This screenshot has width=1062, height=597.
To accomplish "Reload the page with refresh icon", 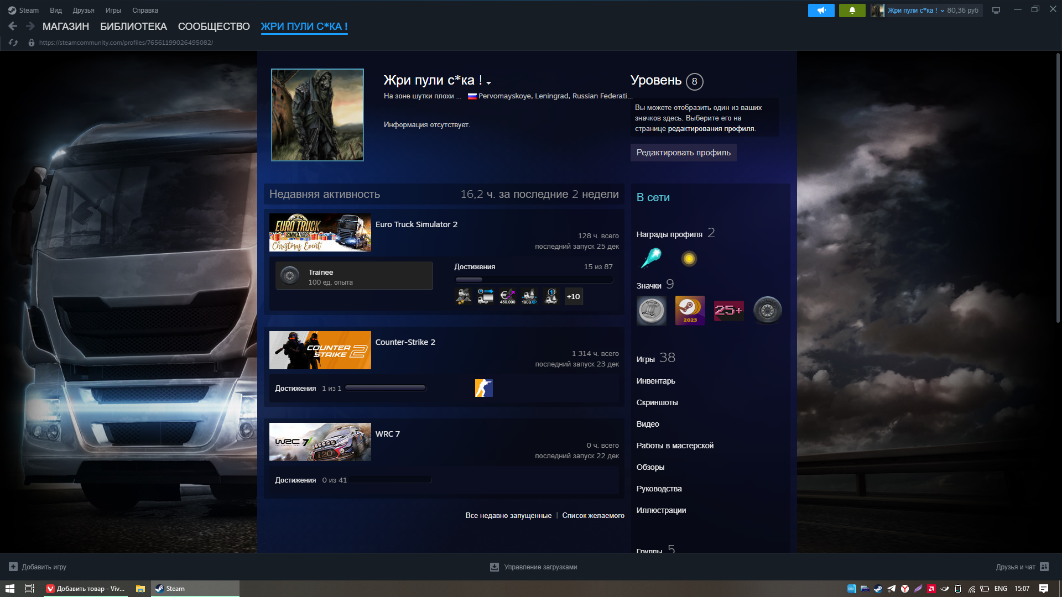I will [x=13, y=43].
